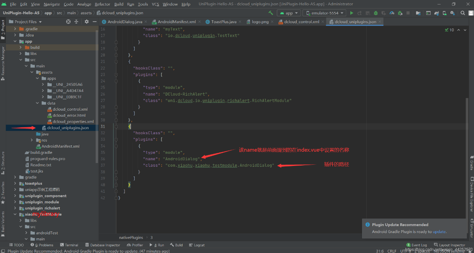The height and width of the screenshot is (253, 474).
Task: Click the Collapse All icon in Project panel
Action: click(x=76, y=22)
